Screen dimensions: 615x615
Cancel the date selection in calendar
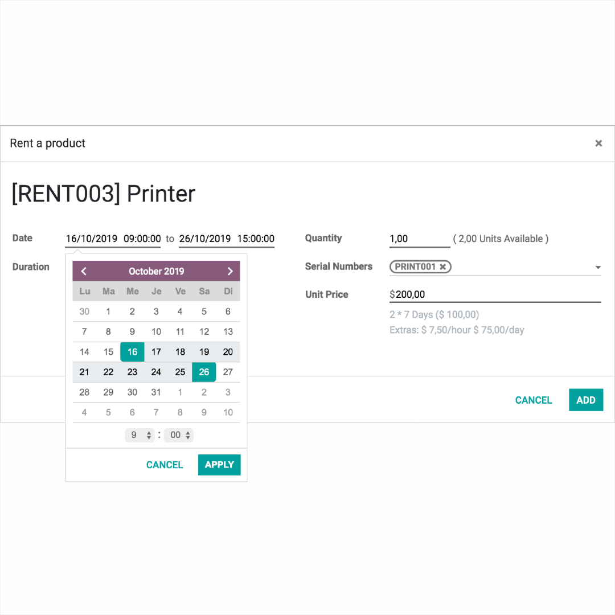(164, 465)
